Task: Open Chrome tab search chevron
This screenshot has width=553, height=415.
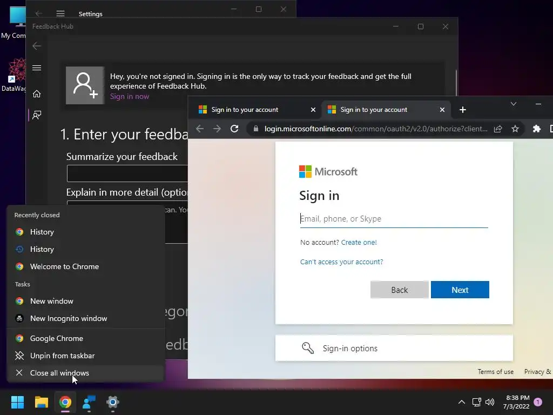Action: tap(514, 104)
